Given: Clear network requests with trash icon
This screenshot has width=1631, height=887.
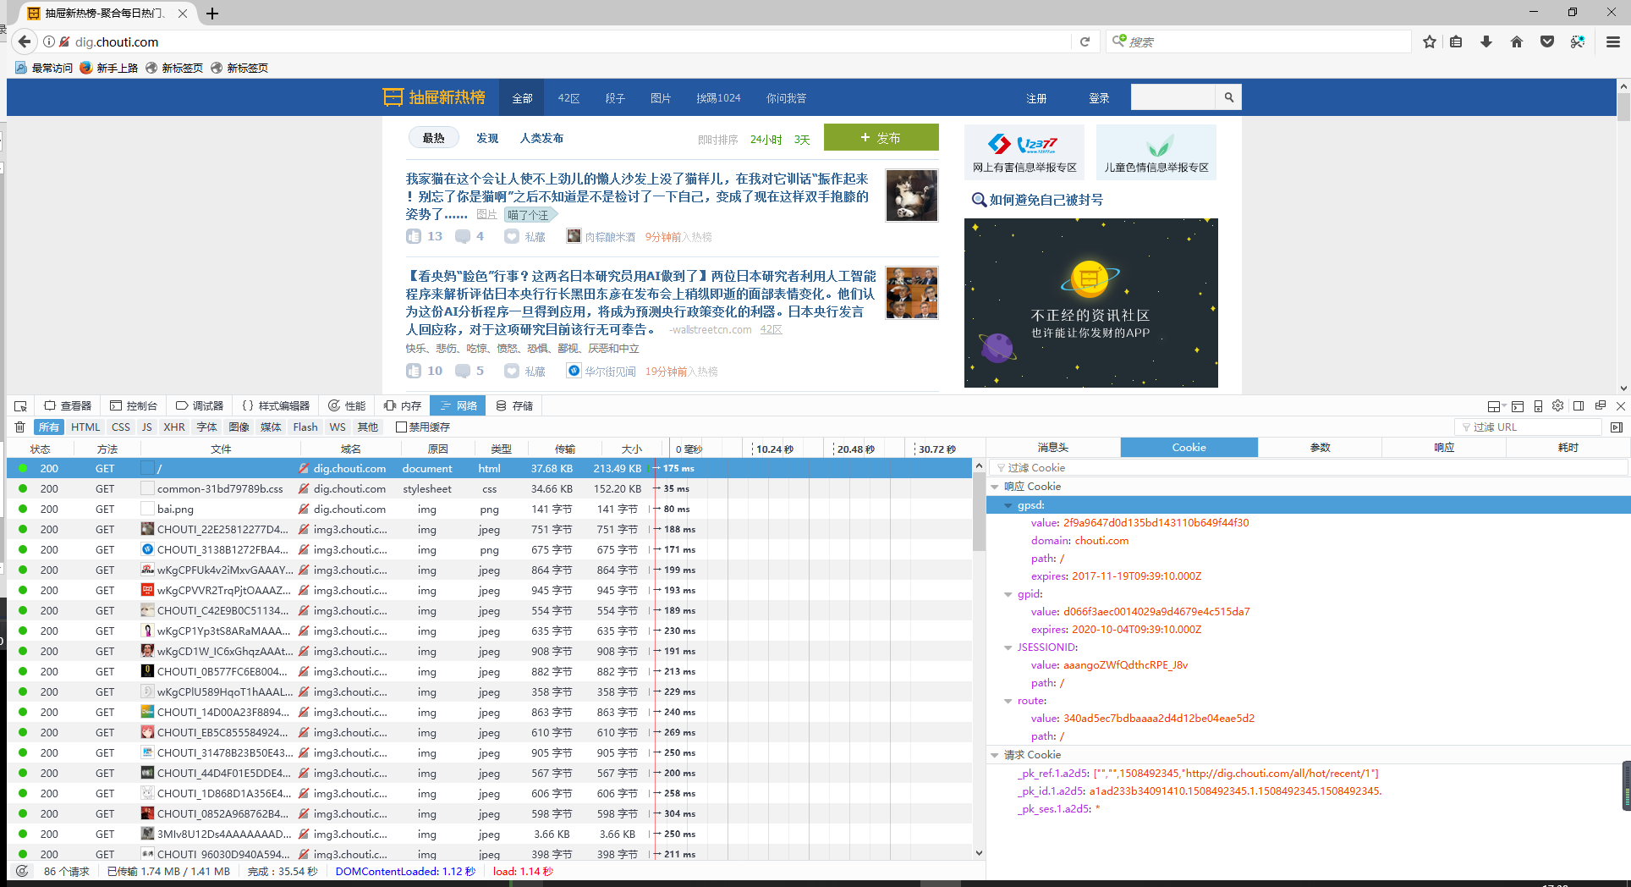Looking at the screenshot, I should pos(20,427).
